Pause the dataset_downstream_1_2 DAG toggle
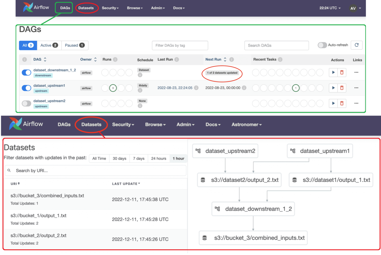Viewport: 381px width, 255px height. 27,73
